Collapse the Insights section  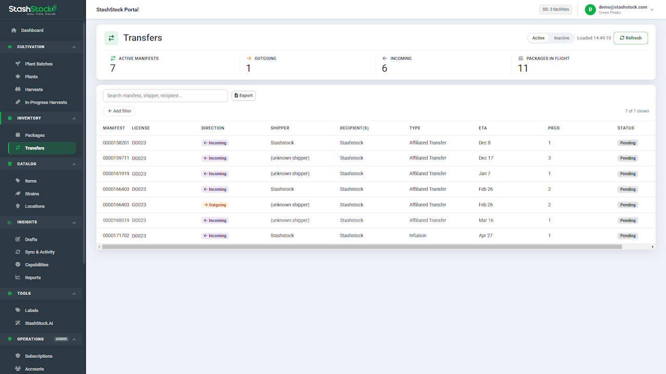[x=74, y=222]
